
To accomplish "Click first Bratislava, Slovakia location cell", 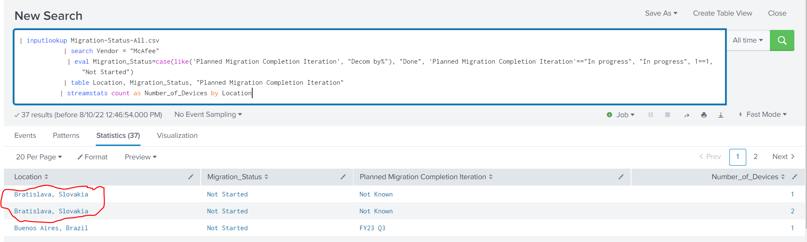I will [51, 194].
